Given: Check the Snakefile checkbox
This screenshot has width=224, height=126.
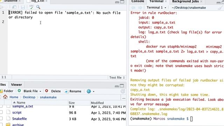Looking at the screenshot, I should (1, 118).
